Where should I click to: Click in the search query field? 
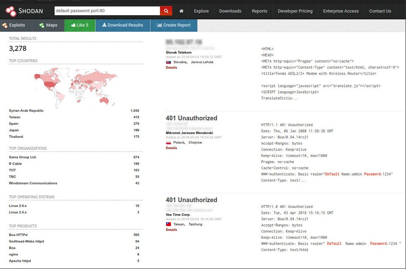pos(106,11)
